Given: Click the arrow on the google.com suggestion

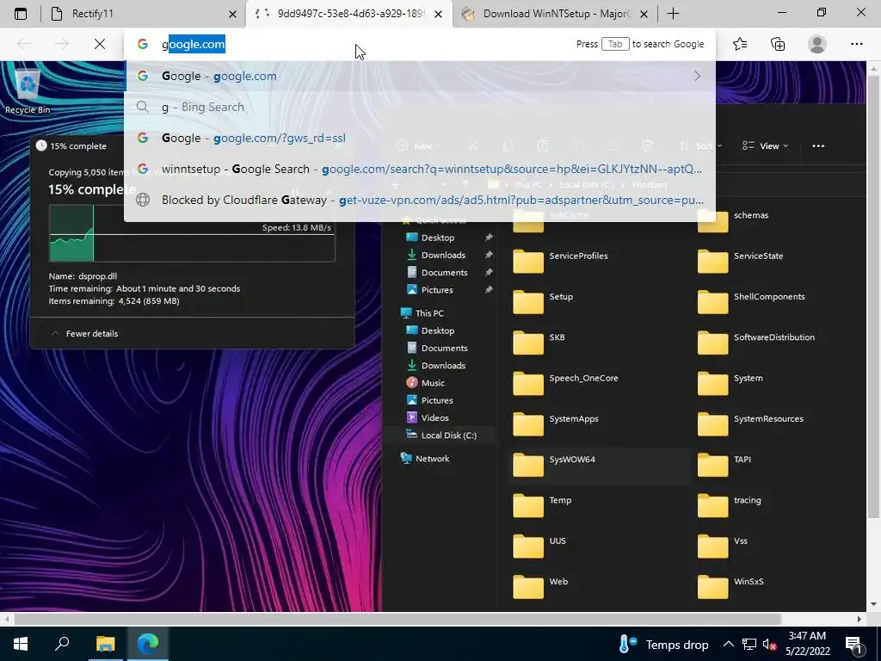Looking at the screenshot, I should click(x=697, y=76).
